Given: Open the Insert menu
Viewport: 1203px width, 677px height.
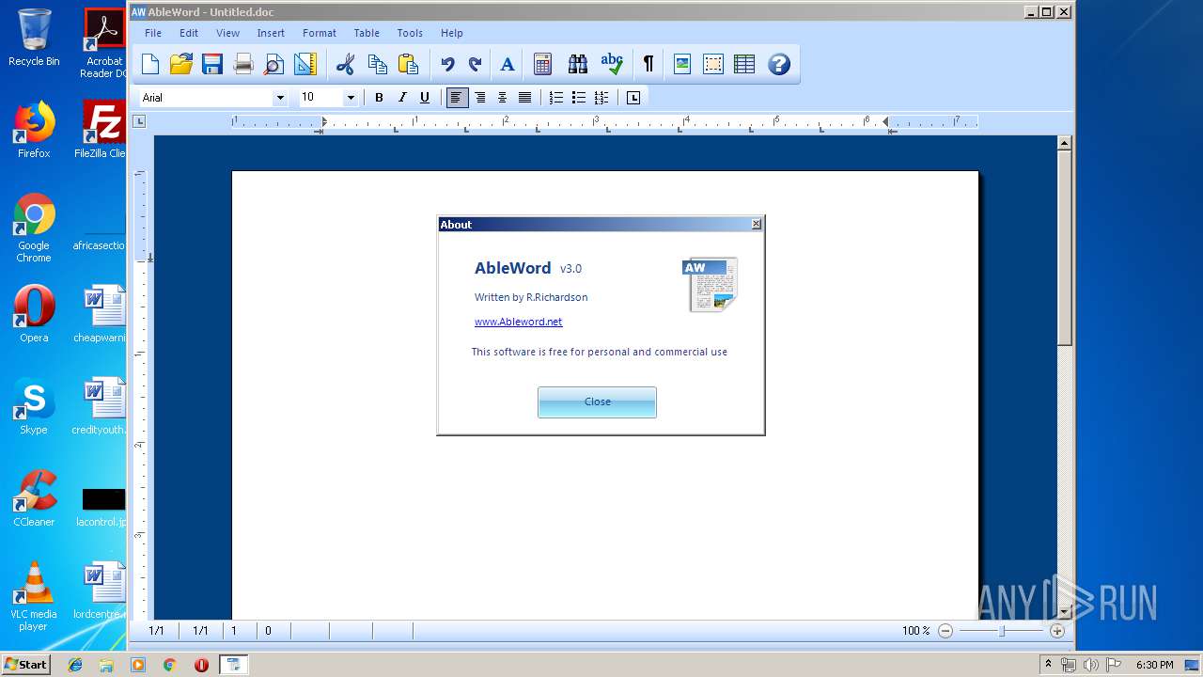Looking at the screenshot, I should [271, 33].
